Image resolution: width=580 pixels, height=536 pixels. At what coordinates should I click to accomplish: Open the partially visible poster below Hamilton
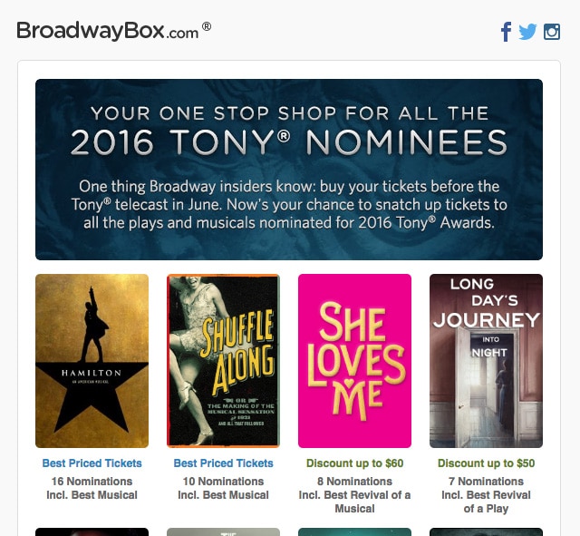coord(92,532)
